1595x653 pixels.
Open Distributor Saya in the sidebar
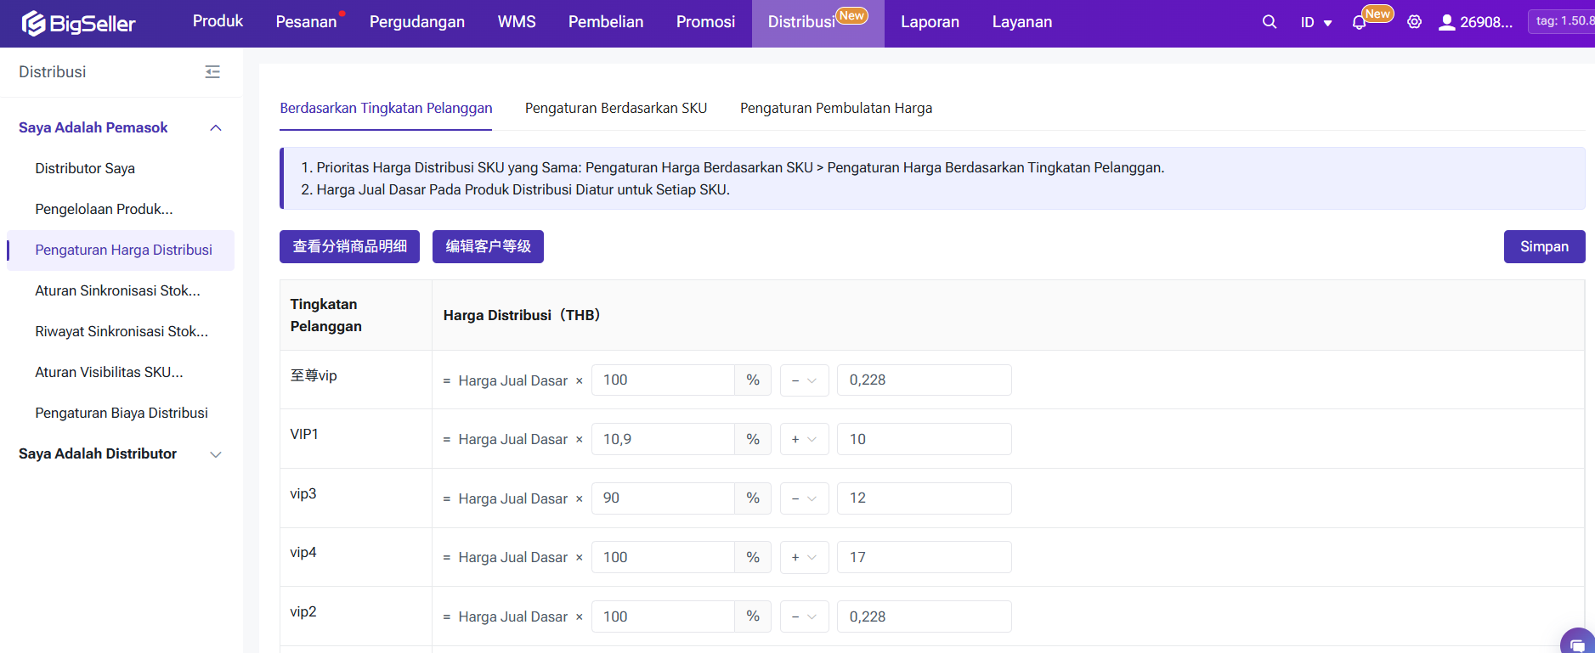point(85,168)
